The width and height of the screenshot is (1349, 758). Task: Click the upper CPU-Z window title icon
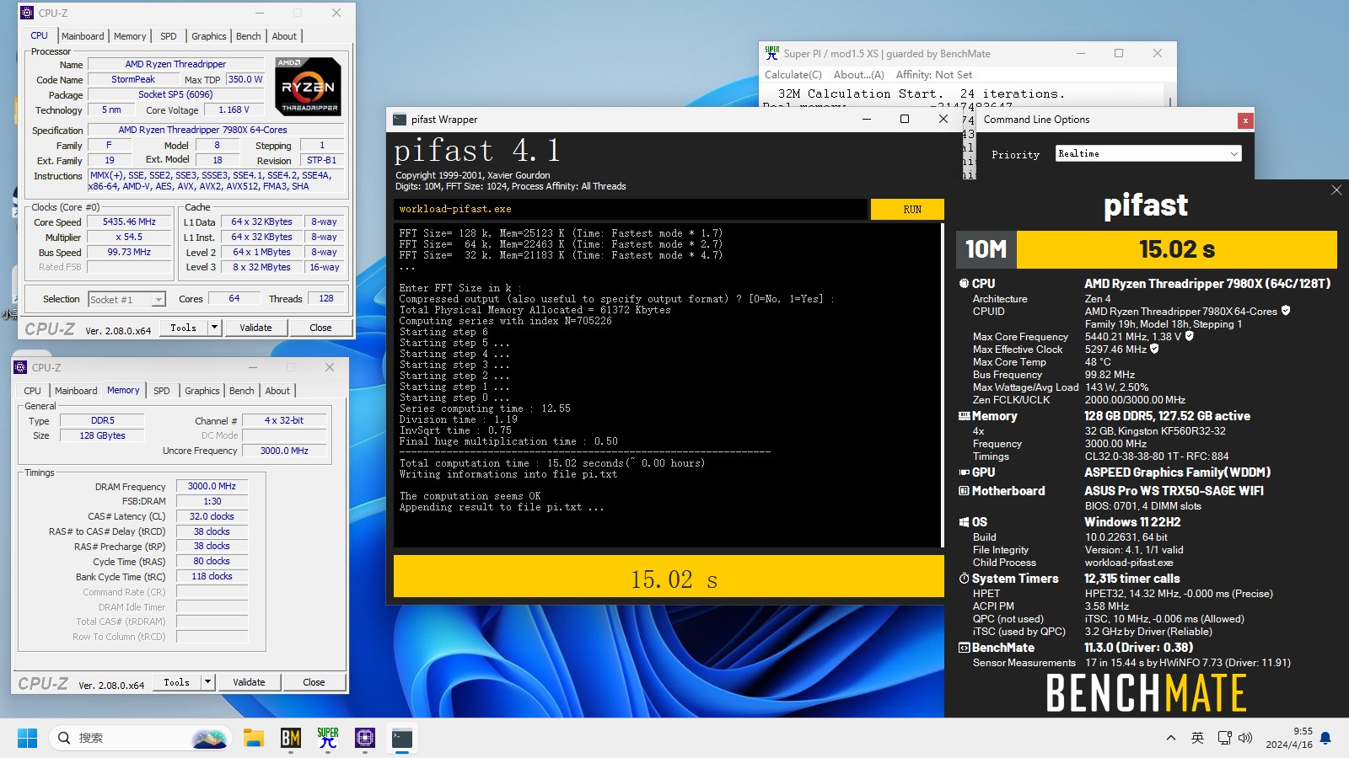click(26, 13)
